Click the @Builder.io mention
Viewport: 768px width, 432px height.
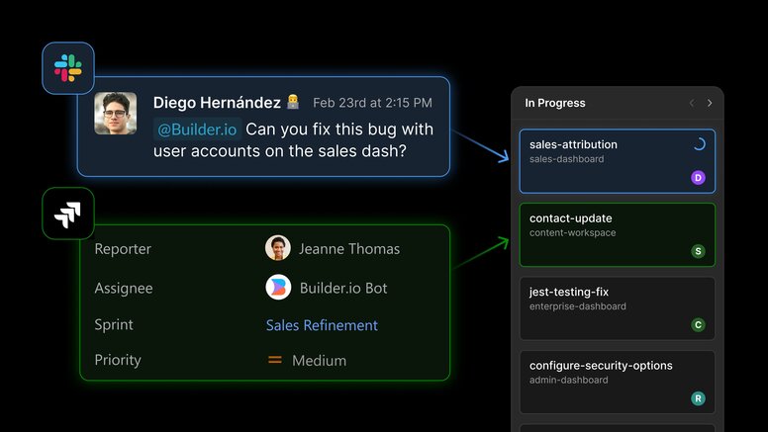tap(197, 130)
